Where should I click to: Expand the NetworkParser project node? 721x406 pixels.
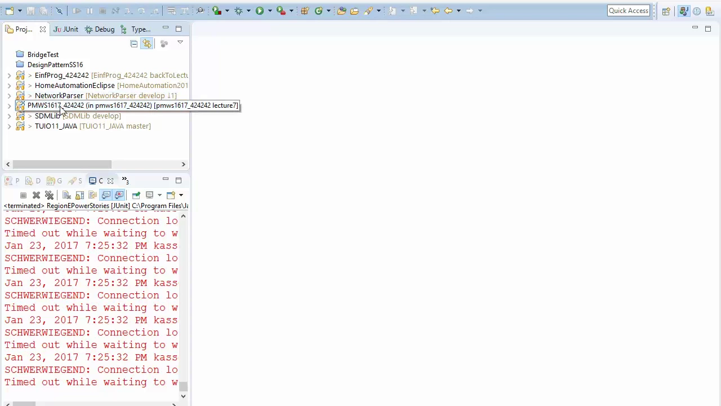[x=9, y=96]
